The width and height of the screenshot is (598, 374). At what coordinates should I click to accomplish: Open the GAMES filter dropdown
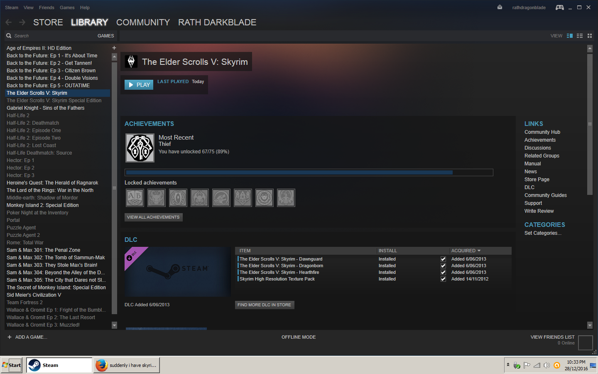point(105,36)
